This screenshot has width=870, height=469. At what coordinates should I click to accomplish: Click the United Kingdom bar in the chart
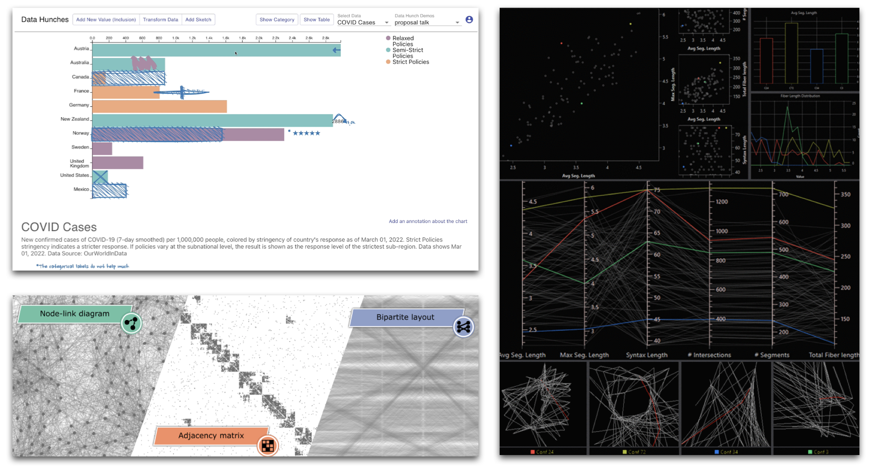118,163
